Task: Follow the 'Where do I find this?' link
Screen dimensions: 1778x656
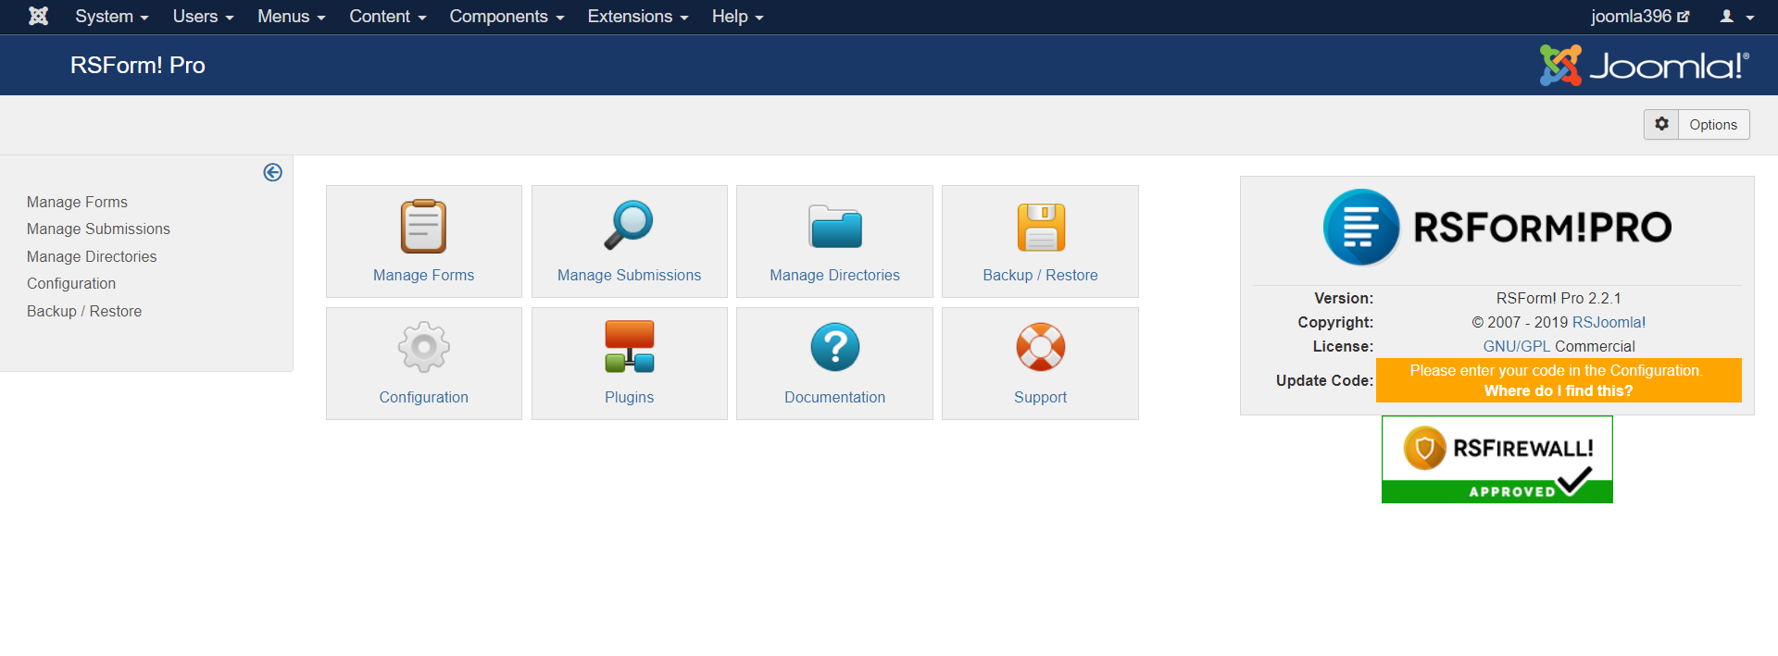Action: (x=1558, y=391)
